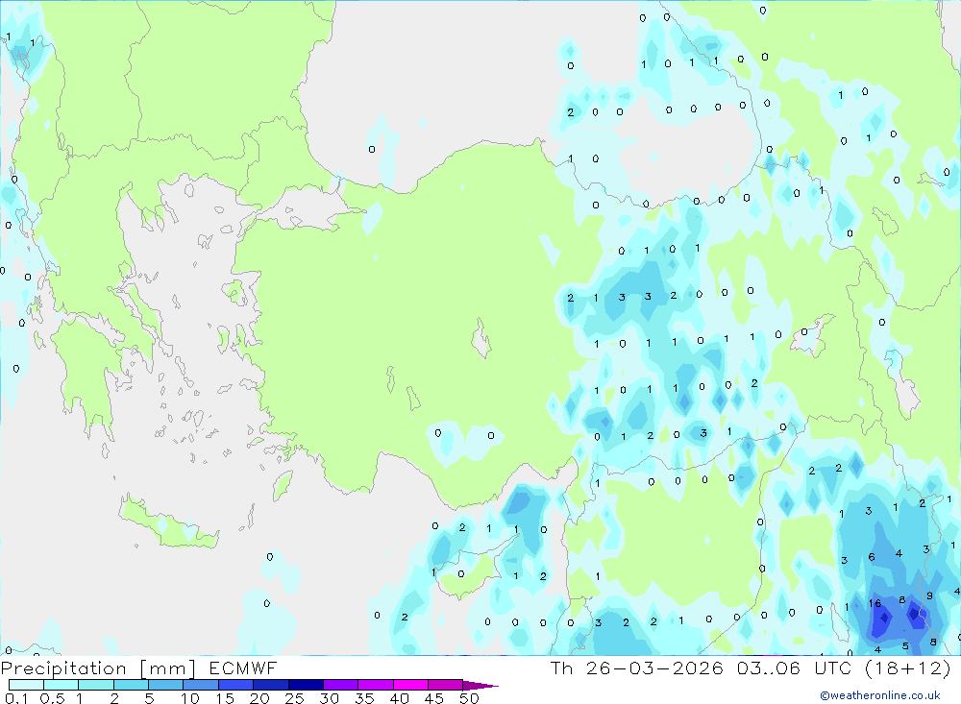
Task: Click the '03..06 UTC' time text
Action: click(796, 668)
